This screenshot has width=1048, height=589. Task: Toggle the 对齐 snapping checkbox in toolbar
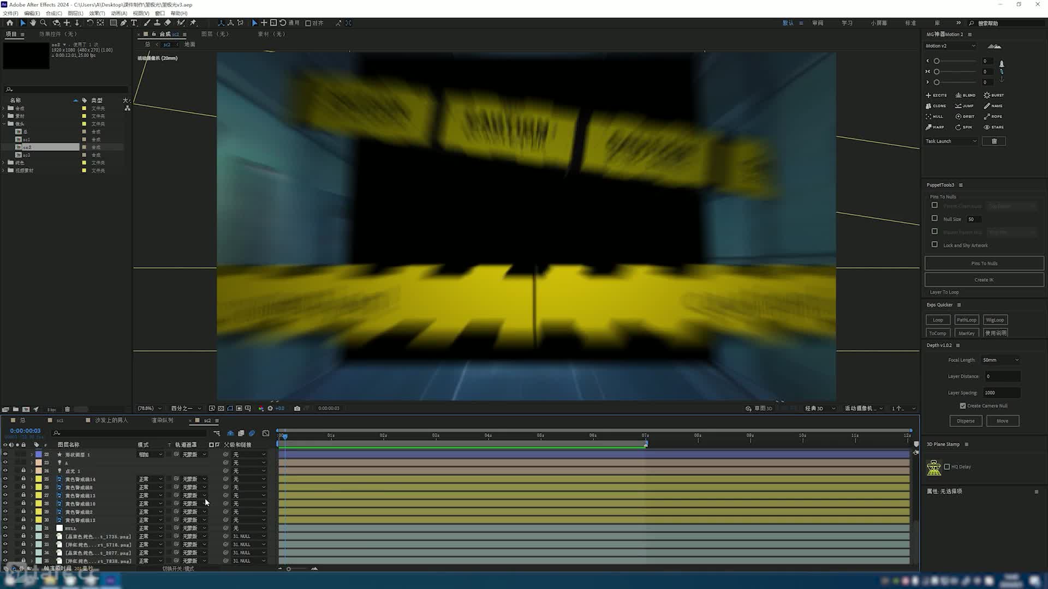pos(308,23)
